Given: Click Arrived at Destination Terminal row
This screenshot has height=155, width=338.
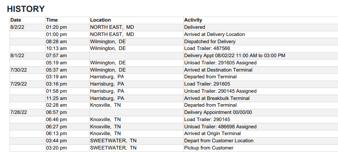Looking at the screenshot, I should tap(174, 70).
